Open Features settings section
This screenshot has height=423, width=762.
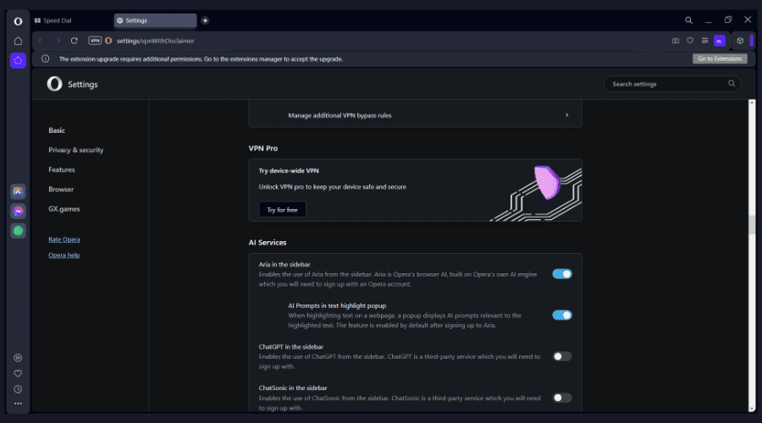(62, 169)
